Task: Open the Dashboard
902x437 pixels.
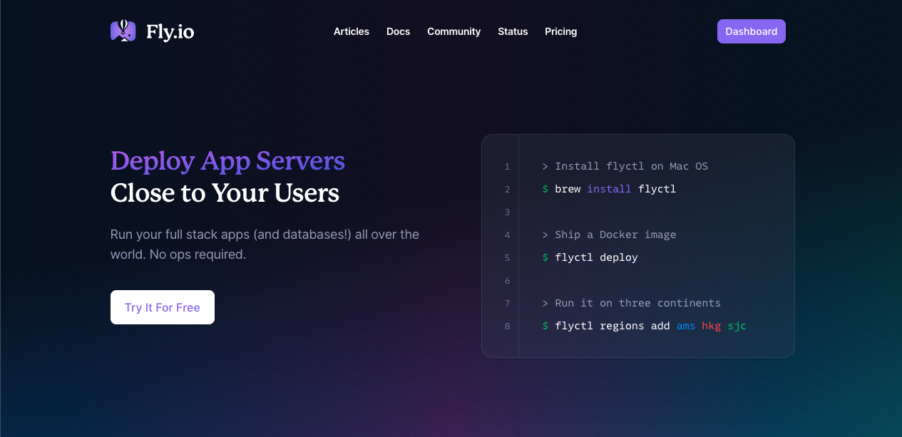Action: tap(751, 31)
